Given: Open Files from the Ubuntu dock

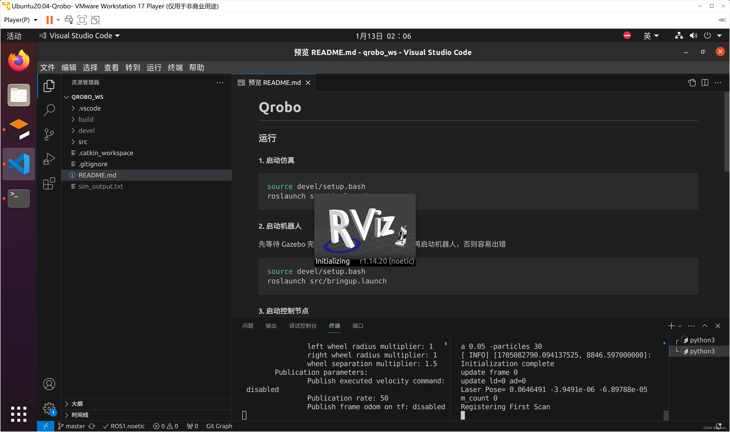Looking at the screenshot, I should click(19, 95).
